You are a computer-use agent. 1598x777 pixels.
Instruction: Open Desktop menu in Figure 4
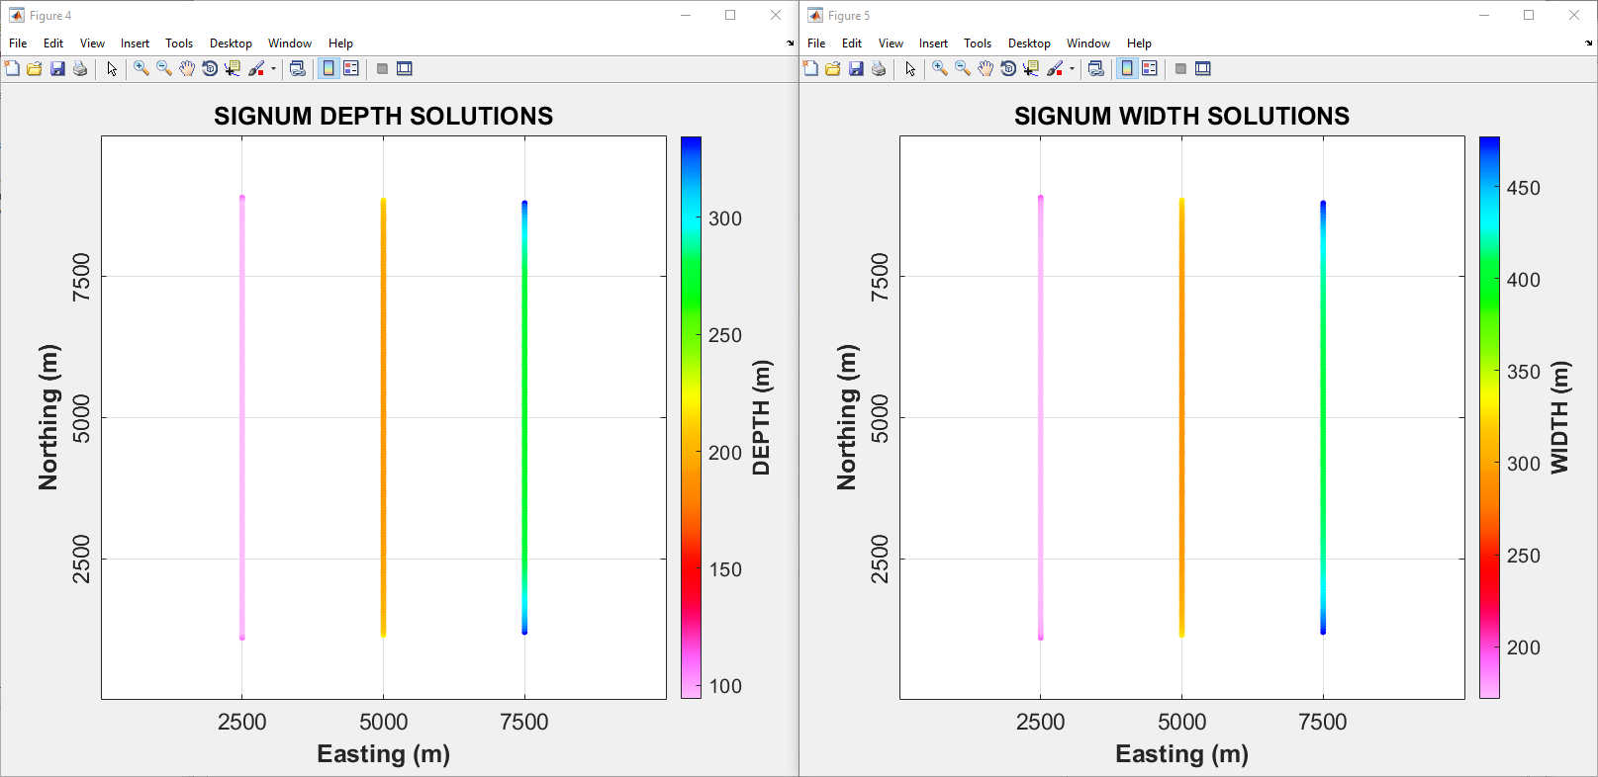(231, 43)
